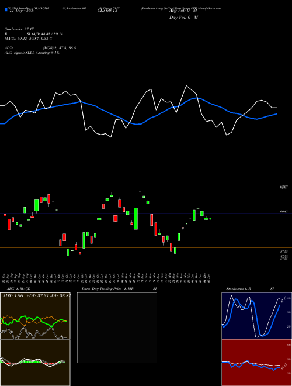Click the 'Day Vol: 0 M' text

183,18
